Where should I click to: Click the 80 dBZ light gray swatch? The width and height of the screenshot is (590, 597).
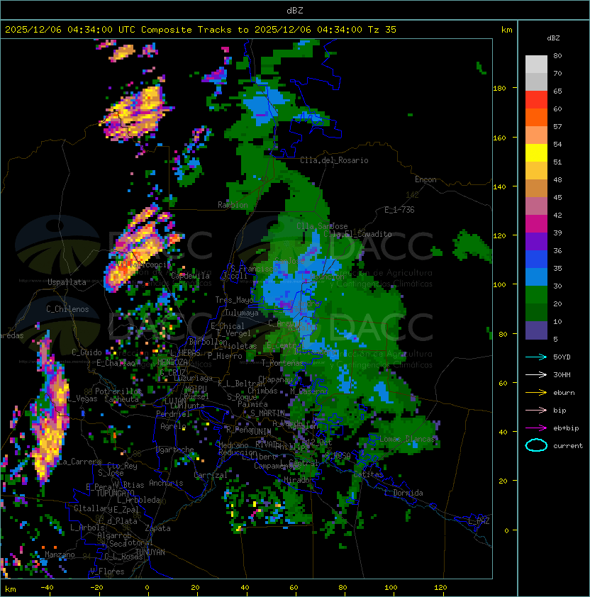[x=536, y=64]
